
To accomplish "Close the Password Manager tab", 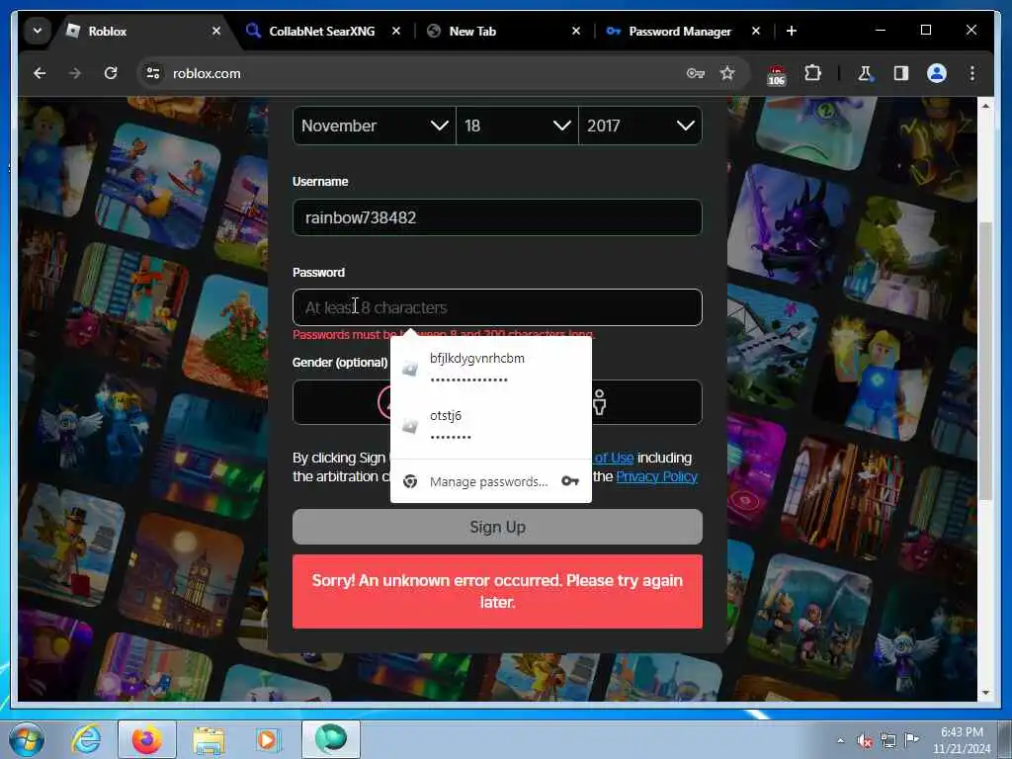I will [x=756, y=31].
